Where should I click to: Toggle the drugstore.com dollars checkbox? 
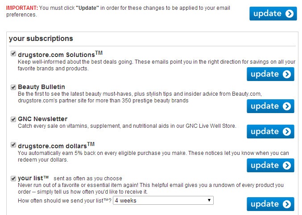[13, 145]
